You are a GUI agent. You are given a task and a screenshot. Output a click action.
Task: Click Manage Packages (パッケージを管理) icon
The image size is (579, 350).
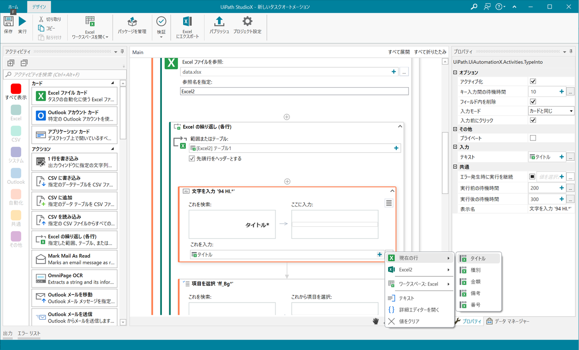click(132, 22)
